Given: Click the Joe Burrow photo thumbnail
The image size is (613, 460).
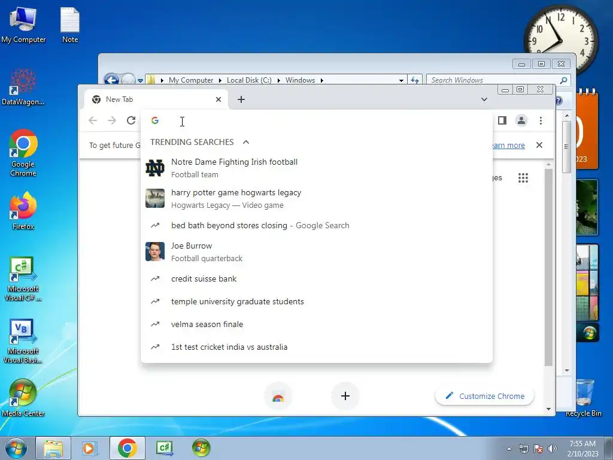Looking at the screenshot, I should pos(155,252).
